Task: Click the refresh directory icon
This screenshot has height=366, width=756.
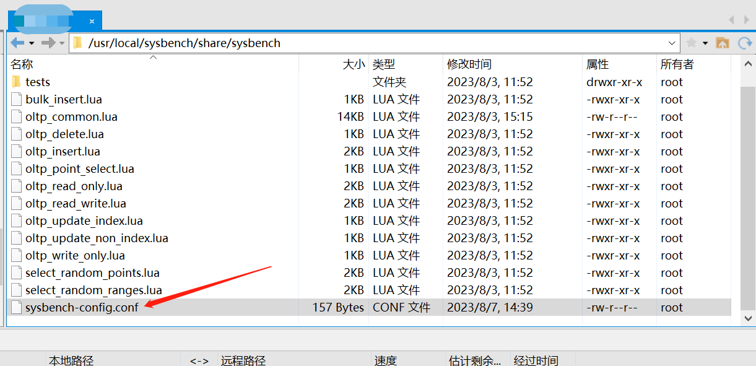Action: [745, 43]
